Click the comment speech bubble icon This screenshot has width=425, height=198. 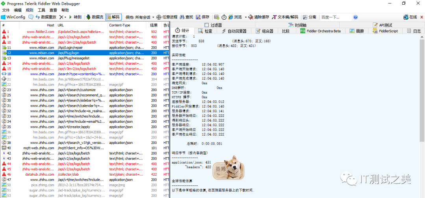(x=31, y=17)
